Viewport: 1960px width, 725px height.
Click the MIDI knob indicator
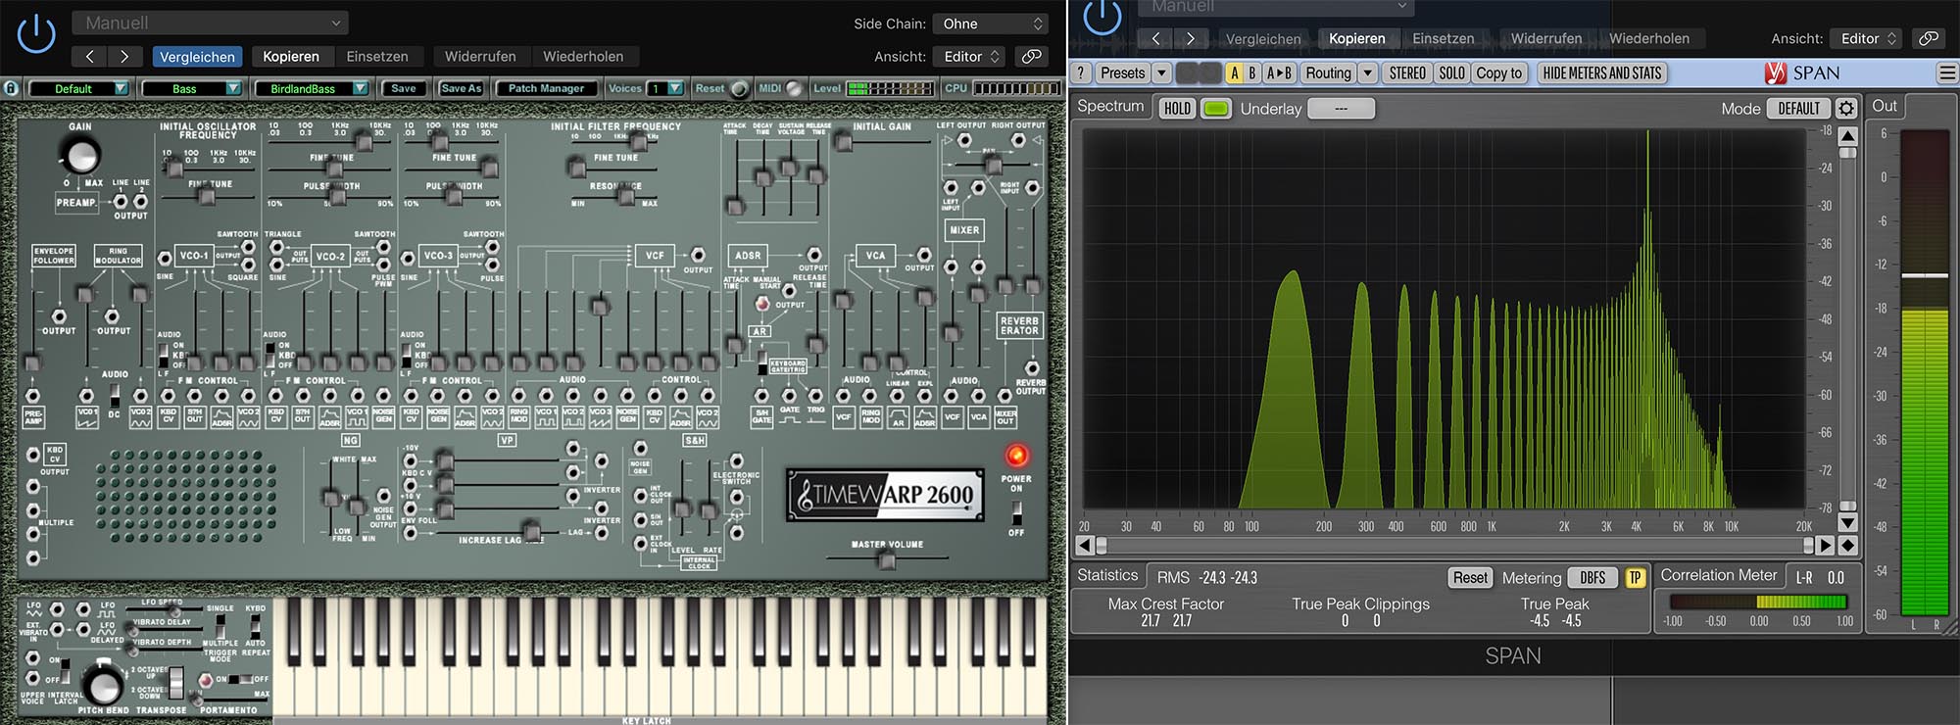[x=794, y=88]
